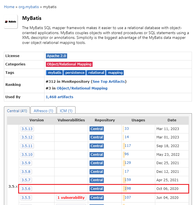Click the MyBatis logo thumbnail
Viewport: 195px width, 205px height.
tap(11, 22)
